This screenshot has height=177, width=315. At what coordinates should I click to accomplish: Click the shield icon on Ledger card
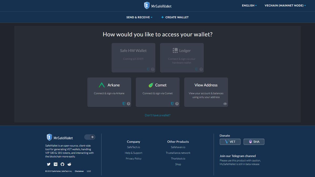click(x=197, y=69)
